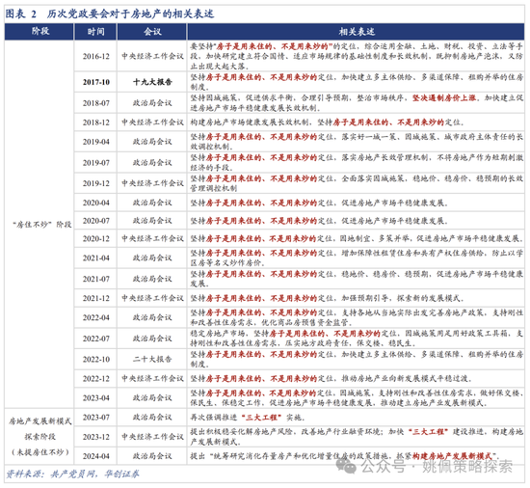Click red "三大工程" in the 2023-12 statement

coord(428,432)
